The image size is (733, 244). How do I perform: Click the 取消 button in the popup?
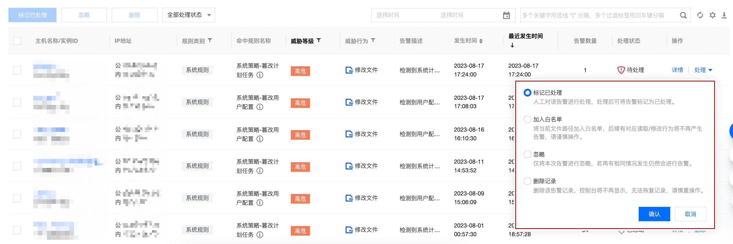pos(690,214)
